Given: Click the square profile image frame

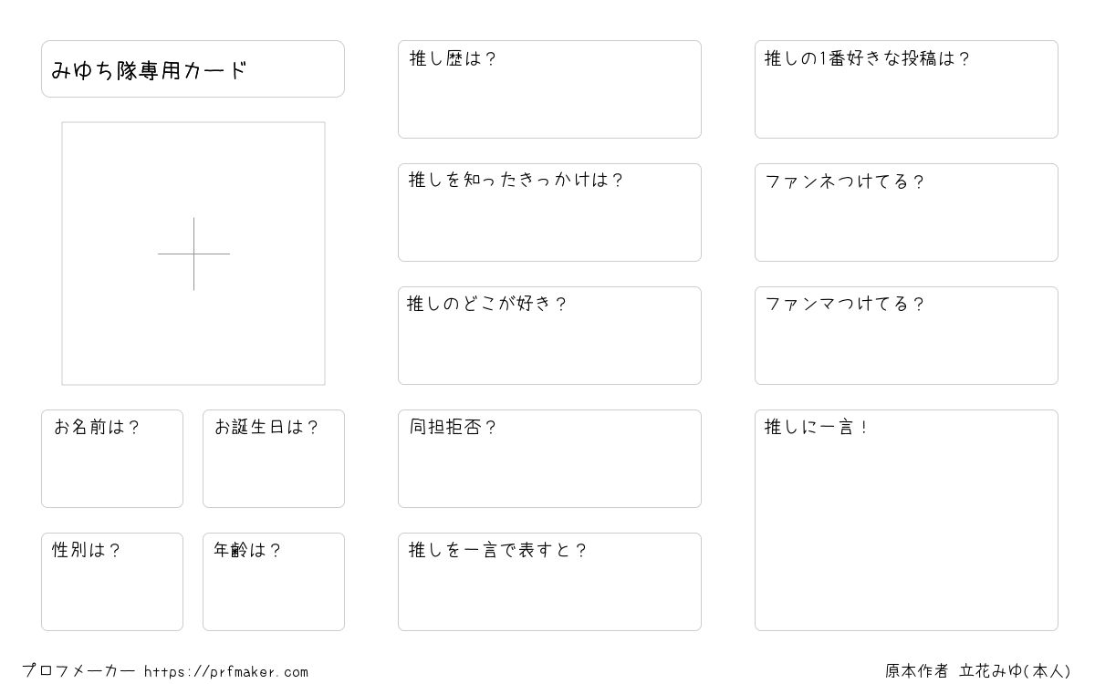Looking at the screenshot, I should (193, 254).
